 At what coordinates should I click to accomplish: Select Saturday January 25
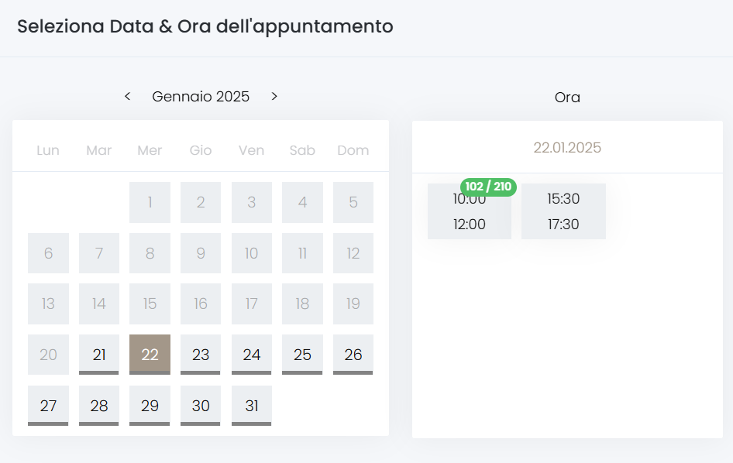(302, 355)
